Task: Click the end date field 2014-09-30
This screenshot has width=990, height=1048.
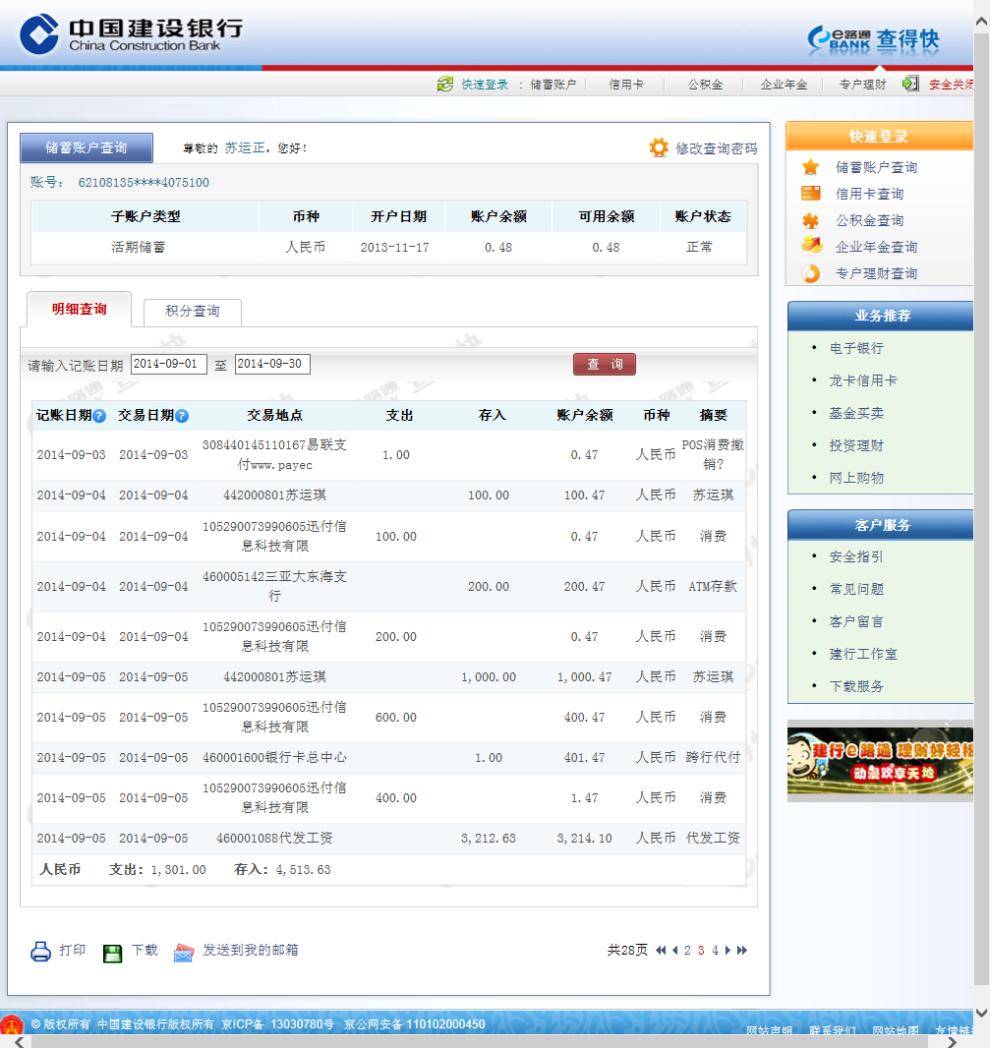Action: (x=272, y=365)
